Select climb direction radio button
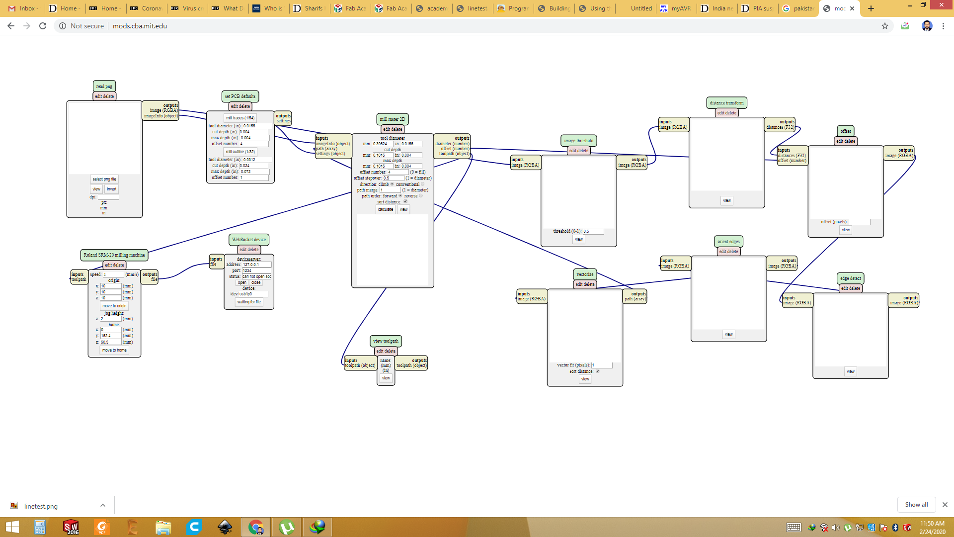This screenshot has height=537, width=954. pyautogui.click(x=392, y=184)
